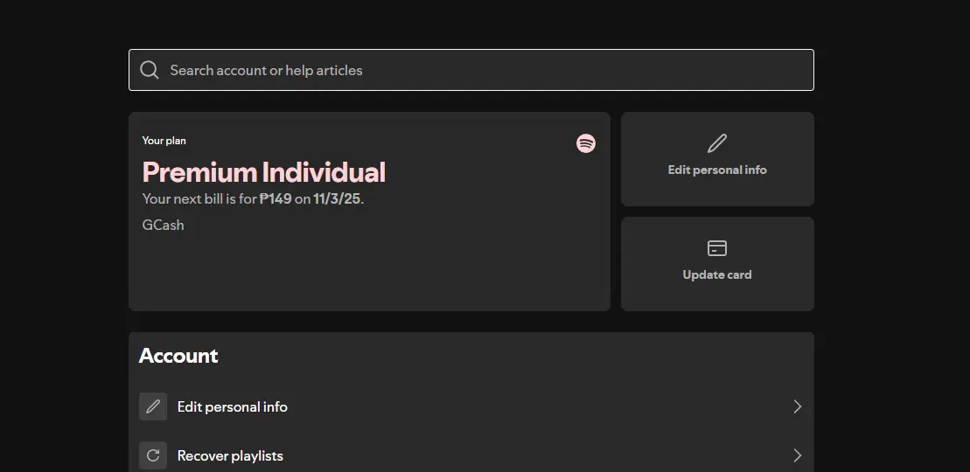Image resolution: width=970 pixels, height=472 pixels.
Task: Focus the Search account or help articles field
Action: point(471,70)
